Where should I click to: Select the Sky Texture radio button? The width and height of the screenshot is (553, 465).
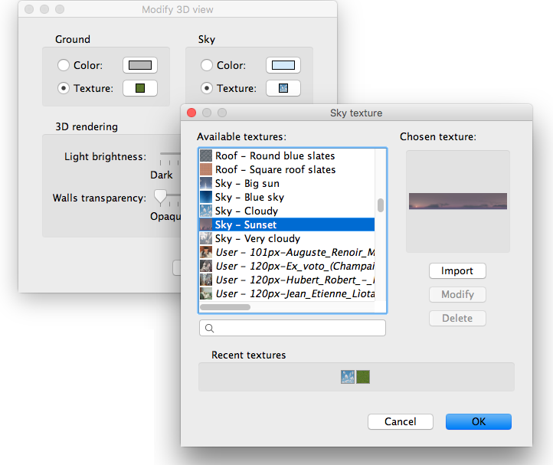click(207, 89)
